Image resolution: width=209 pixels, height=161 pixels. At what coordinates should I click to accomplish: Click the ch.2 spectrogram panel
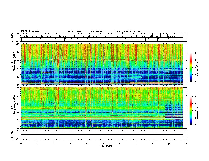[x=102, y=108]
